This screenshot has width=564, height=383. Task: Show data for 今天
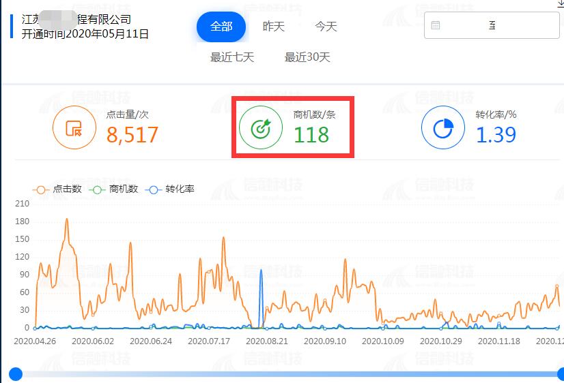(326, 27)
